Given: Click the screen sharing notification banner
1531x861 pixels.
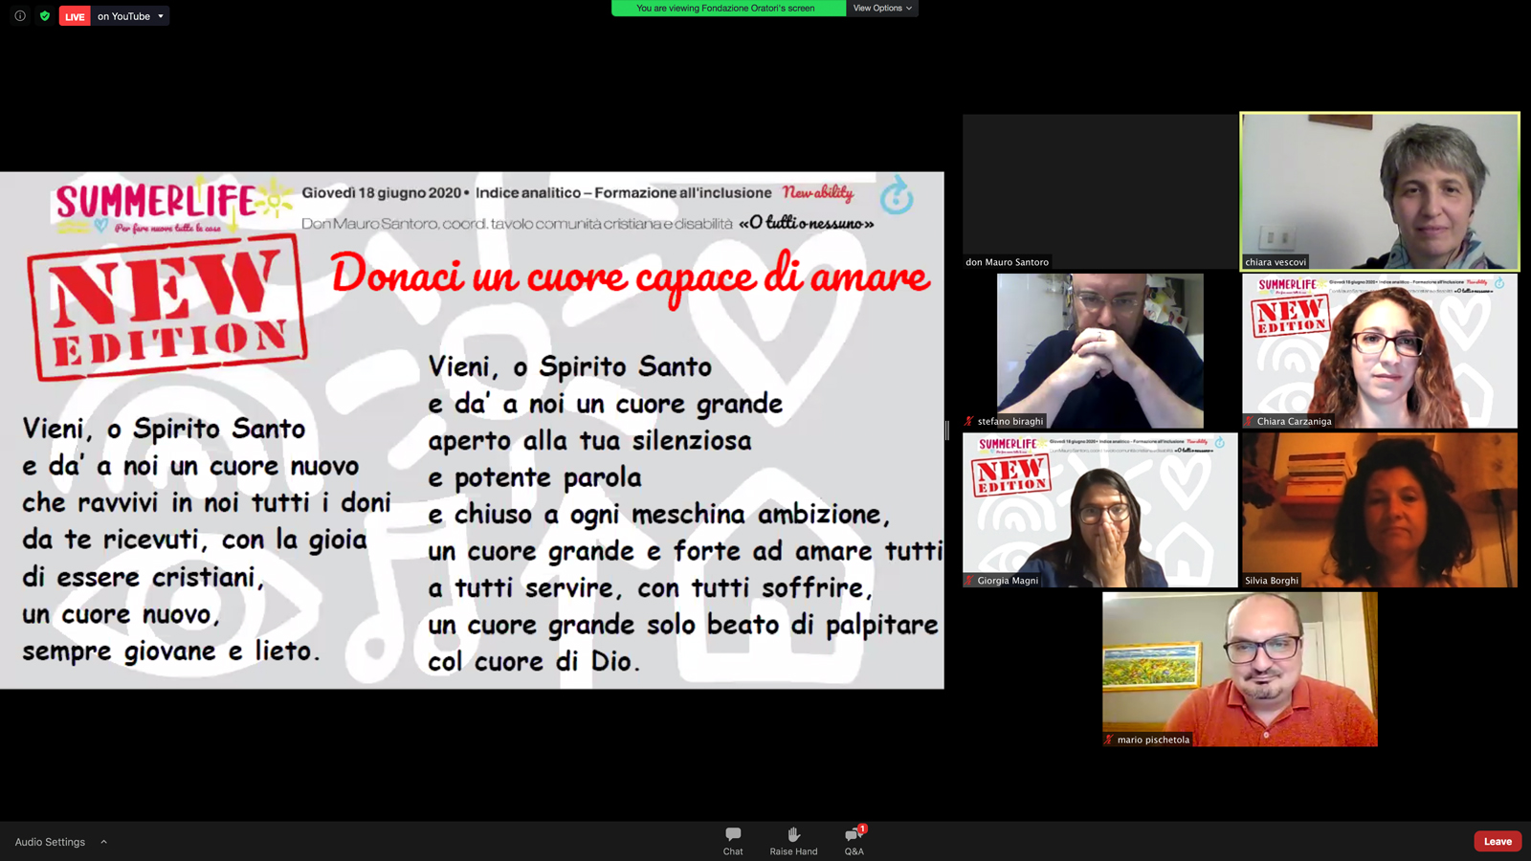Looking at the screenshot, I should coord(727,9).
